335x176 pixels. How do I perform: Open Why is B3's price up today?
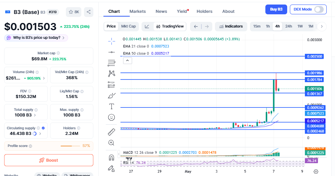(36, 38)
